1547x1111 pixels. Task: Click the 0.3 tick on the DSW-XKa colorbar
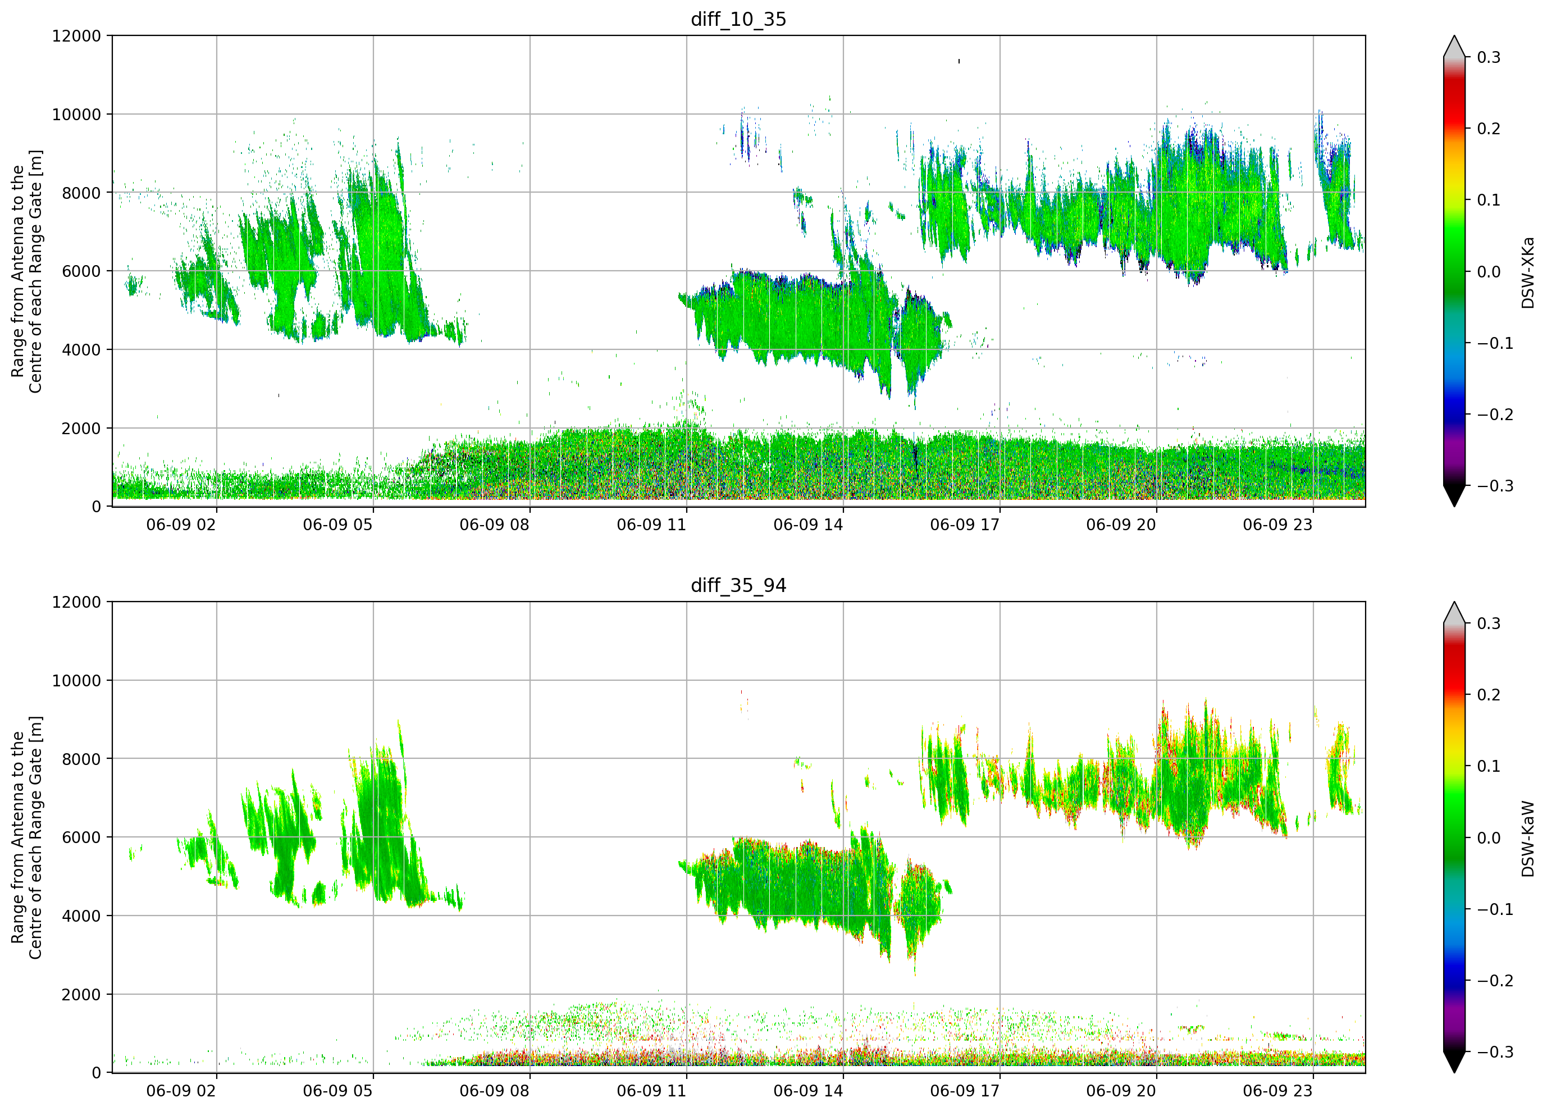coord(1489,57)
